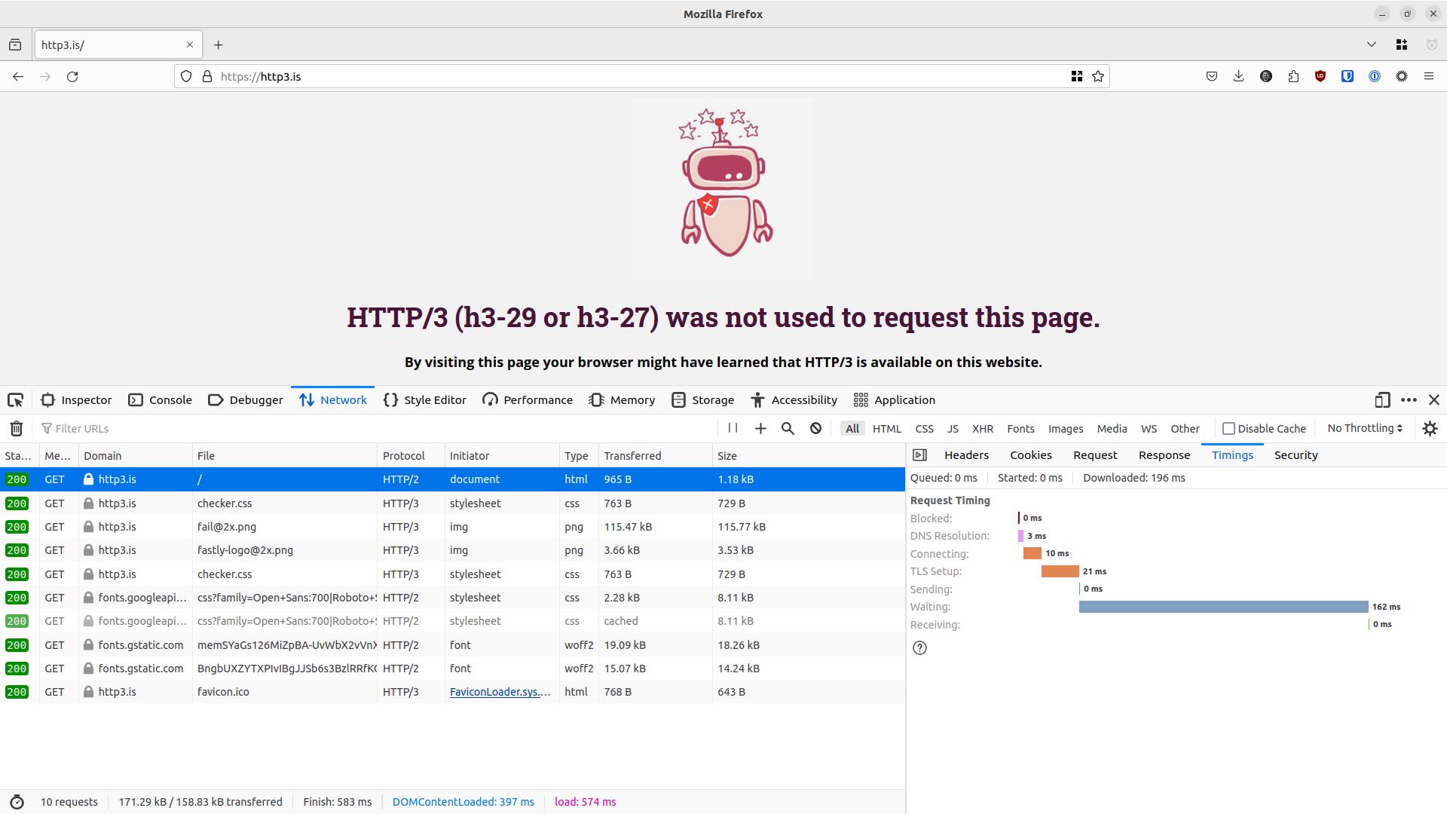
Task: Open the Storage panel
Action: click(x=702, y=400)
